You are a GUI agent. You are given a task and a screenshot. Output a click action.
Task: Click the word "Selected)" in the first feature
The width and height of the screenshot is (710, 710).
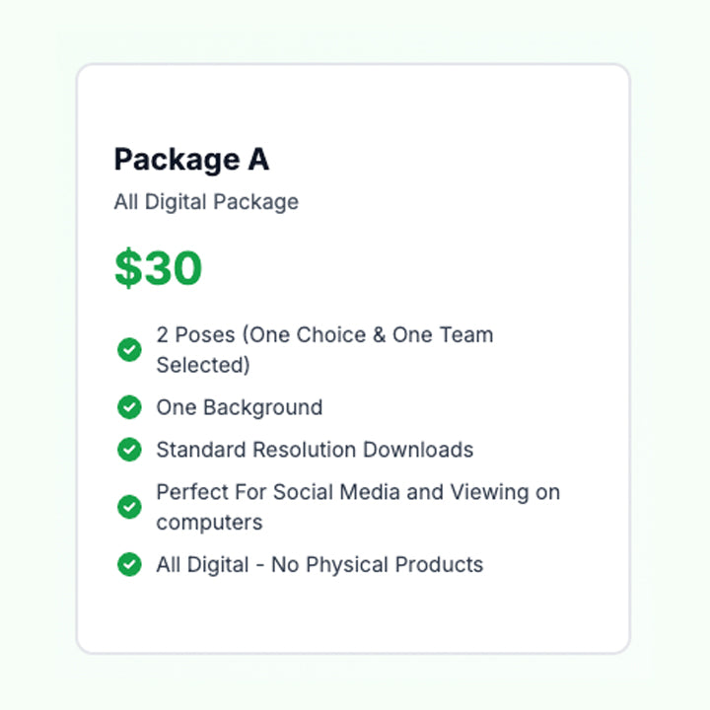point(203,365)
